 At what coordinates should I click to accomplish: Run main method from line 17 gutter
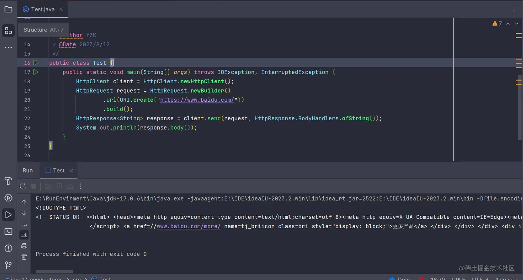[36, 72]
